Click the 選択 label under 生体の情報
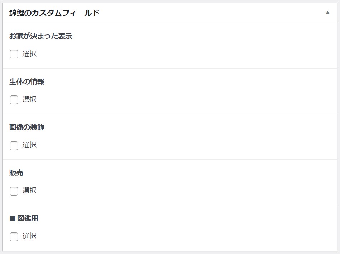 29,99
